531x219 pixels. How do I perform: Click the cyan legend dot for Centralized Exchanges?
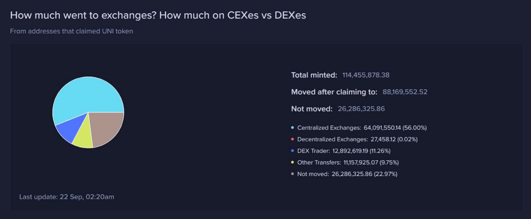coord(292,128)
